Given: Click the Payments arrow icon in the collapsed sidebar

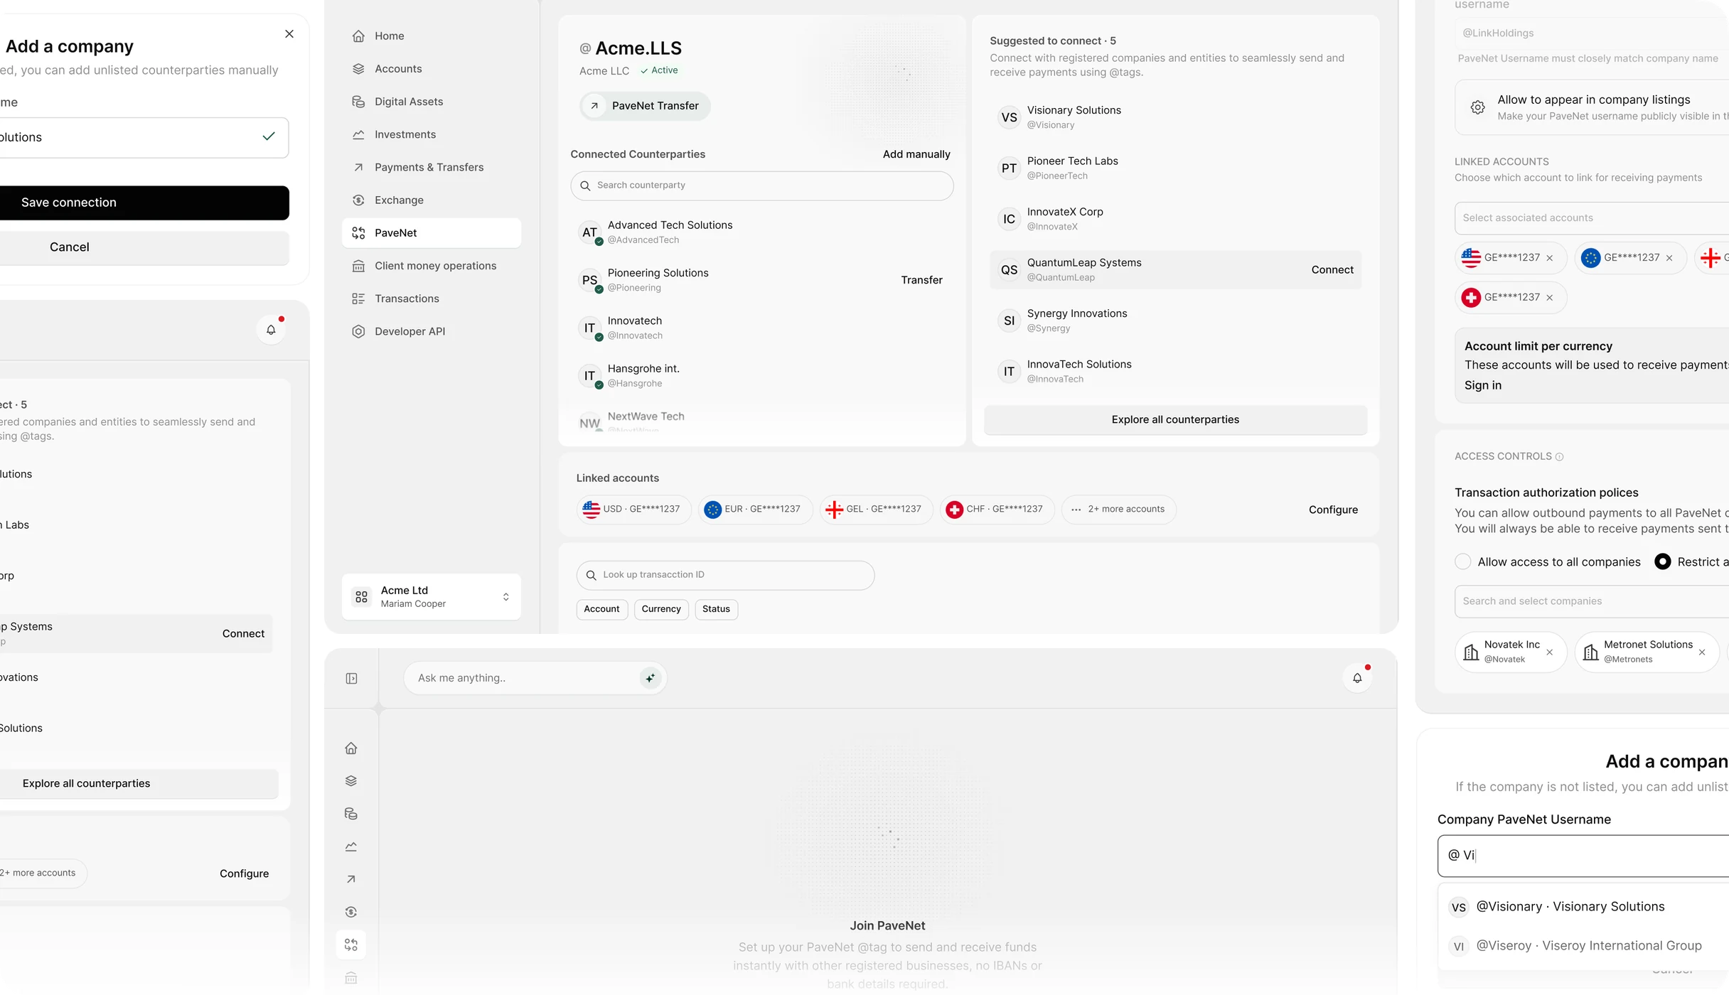Looking at the screenshot, I should (351, 879).
